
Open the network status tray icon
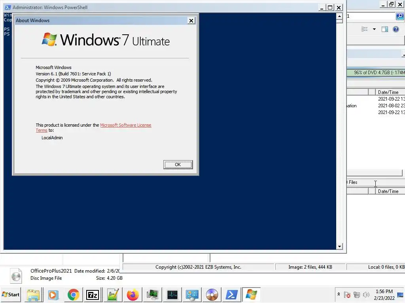point(357,294)
